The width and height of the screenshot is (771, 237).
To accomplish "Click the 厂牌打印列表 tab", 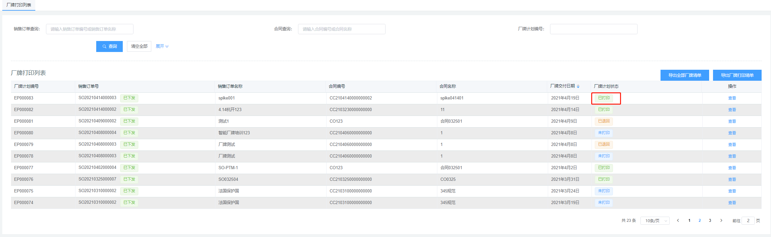I will point(19,5).
